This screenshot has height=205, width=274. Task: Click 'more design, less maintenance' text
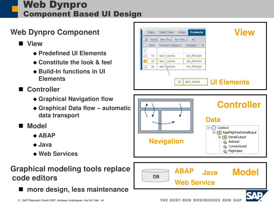78,190
